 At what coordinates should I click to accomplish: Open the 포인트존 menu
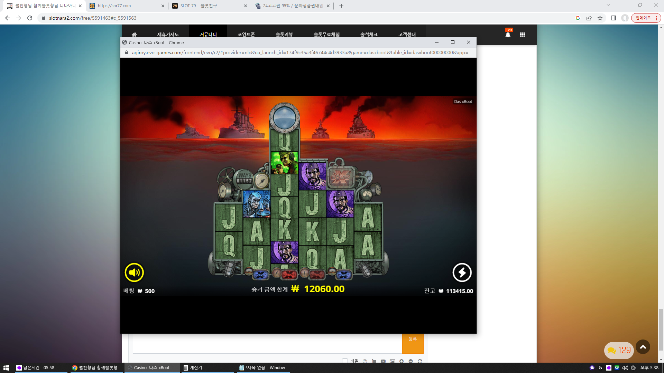[x=246, y=35]
